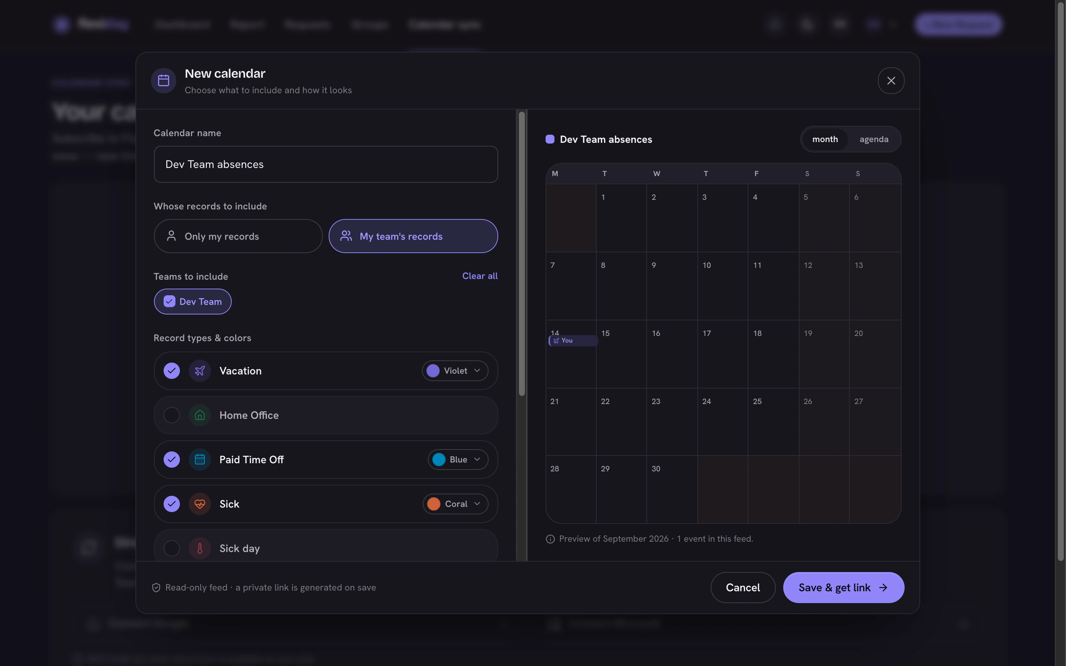Click the arrow icon on Save & get link
Image resolution: width=1066 pixels, height=666 pixels.
[x=883, y=588]
